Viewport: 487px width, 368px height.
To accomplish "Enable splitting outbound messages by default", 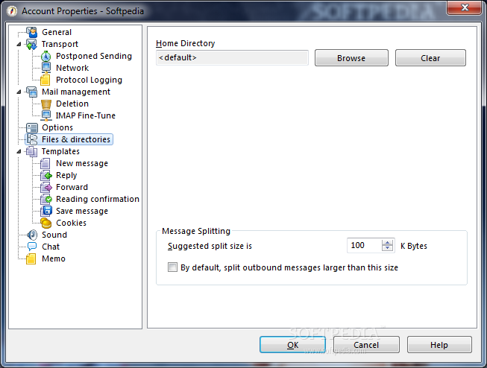I will coord(172,267).
